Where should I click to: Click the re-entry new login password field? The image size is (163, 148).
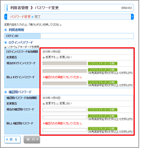65,84
